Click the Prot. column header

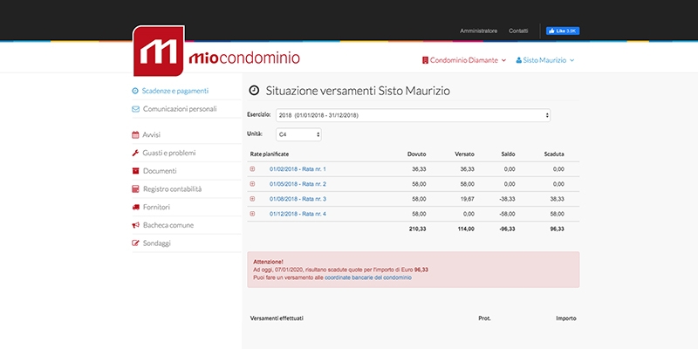pos(484,318)
